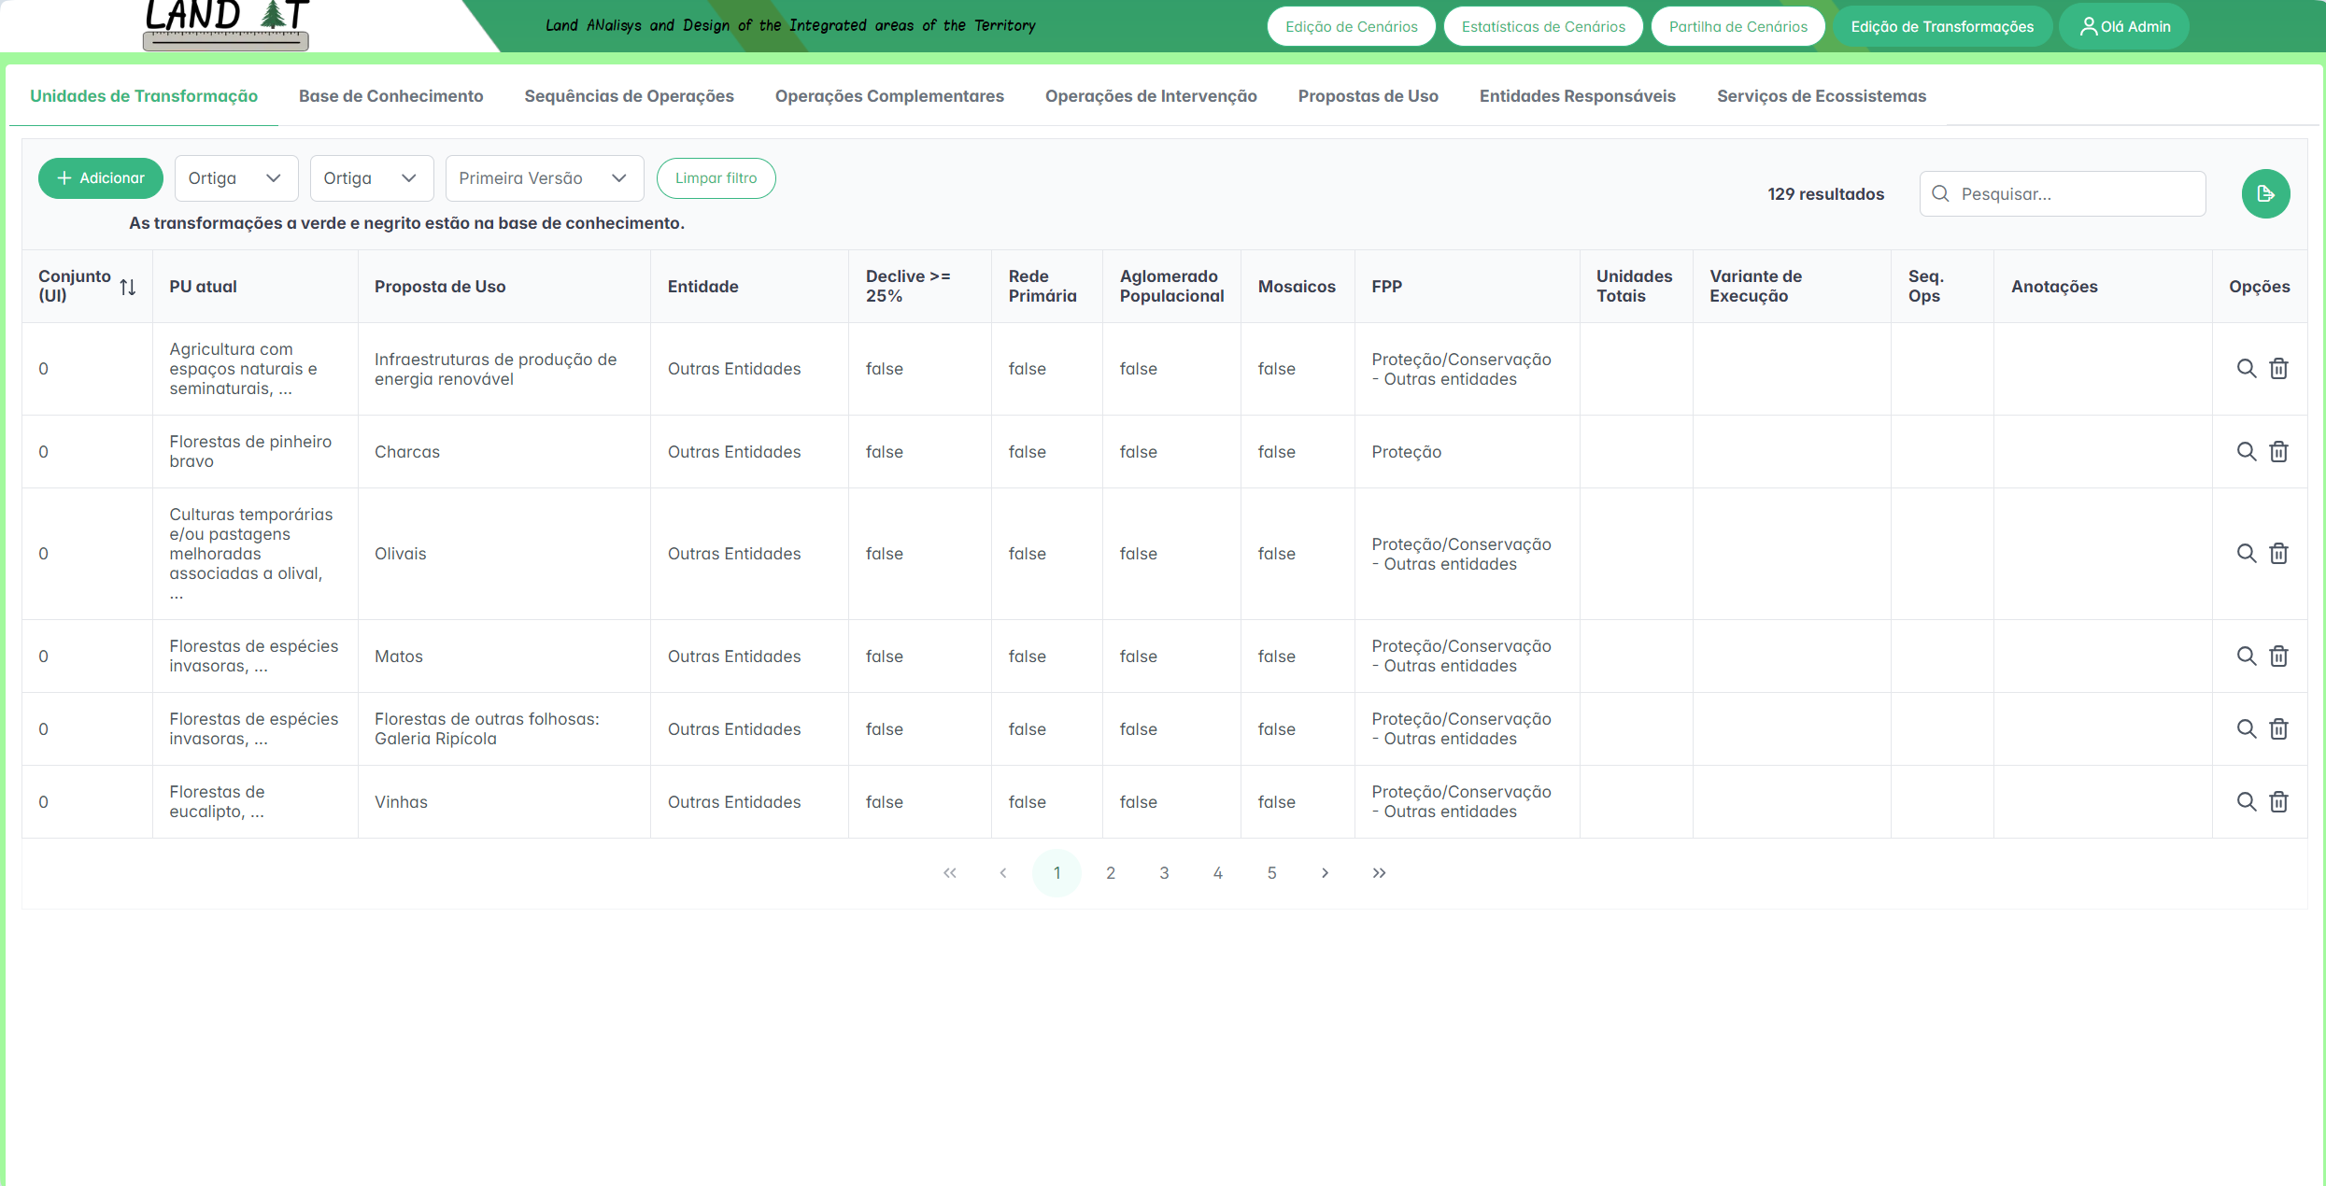This screenshot has width=2326, height=1186.
Task: Go to page 2
Action: [x=1110, y=873]
